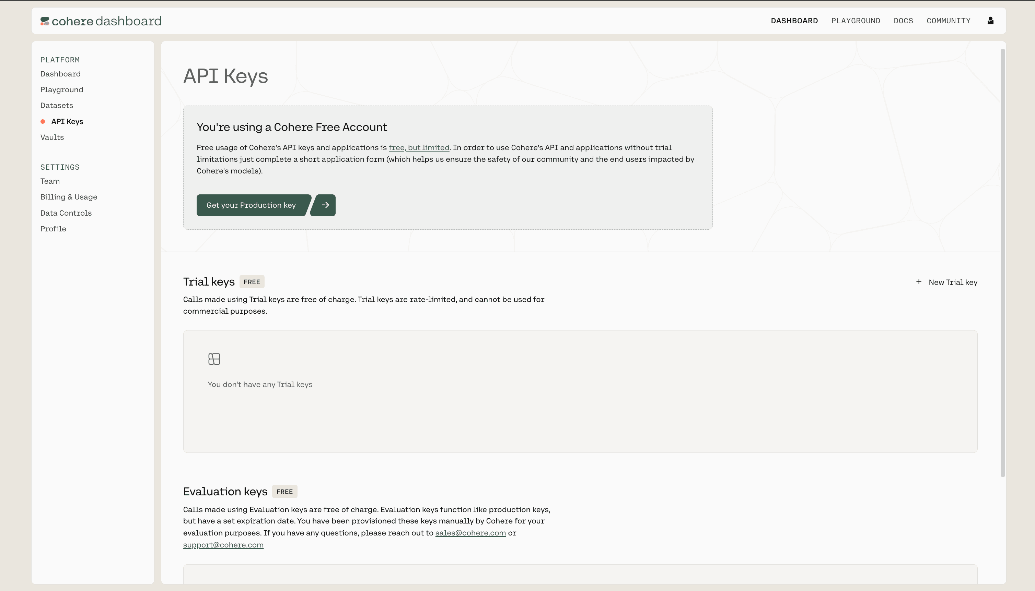Open Data Controls settings
This screenshot has height=591, width=1035.
pyautogui.click(x=66, y=213)
